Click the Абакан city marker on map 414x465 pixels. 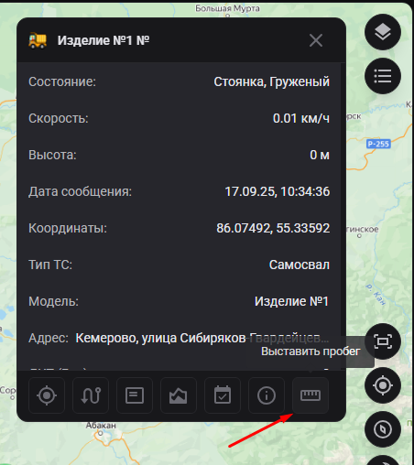[101, 433]
